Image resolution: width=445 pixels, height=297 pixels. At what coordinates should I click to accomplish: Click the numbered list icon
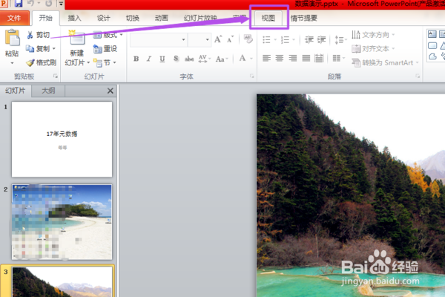[285, 39]
